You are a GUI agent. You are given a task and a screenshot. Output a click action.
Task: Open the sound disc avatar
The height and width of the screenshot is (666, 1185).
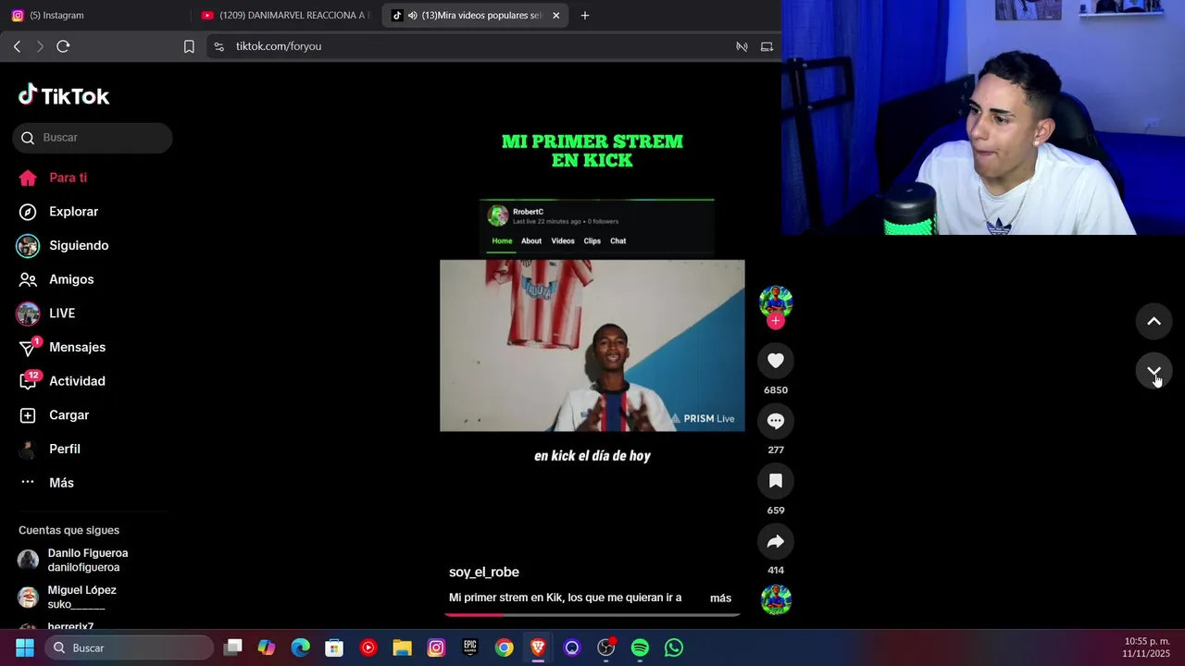pos(776,599)
